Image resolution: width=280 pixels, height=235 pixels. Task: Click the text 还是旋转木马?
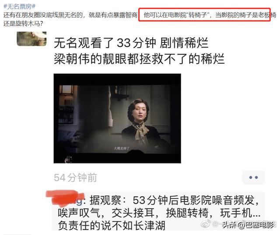point(23,23)
